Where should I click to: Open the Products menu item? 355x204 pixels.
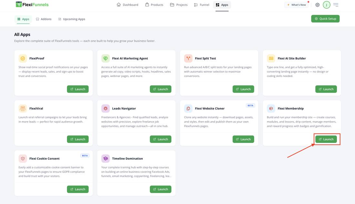(154, 5)
